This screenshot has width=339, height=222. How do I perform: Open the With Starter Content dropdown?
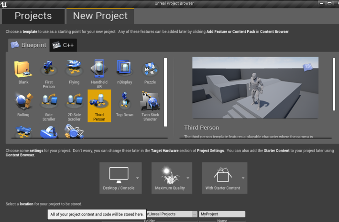point(224,178)
